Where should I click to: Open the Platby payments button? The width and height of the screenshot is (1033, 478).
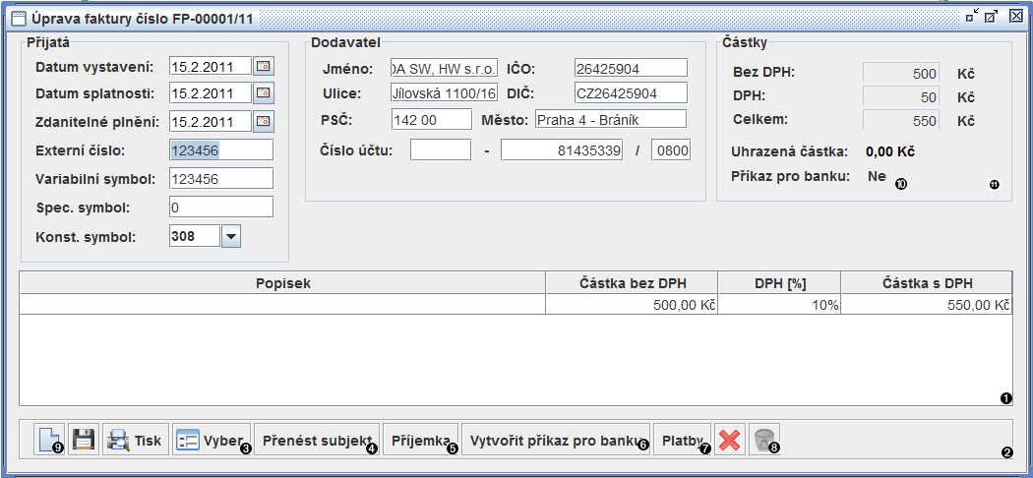click(682, 440)
